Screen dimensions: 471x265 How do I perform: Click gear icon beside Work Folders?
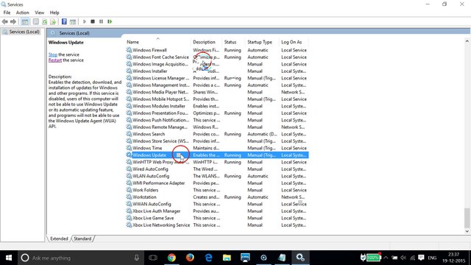(x=129, y=190)
